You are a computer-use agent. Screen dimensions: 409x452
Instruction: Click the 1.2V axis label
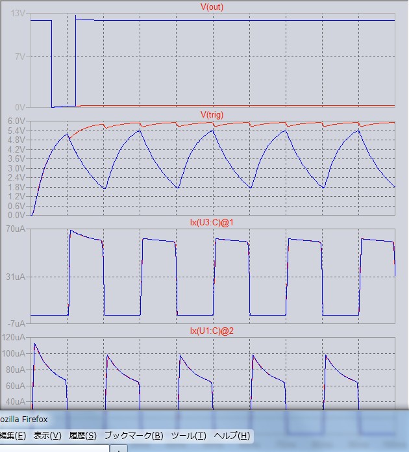(x=16, y=197)
